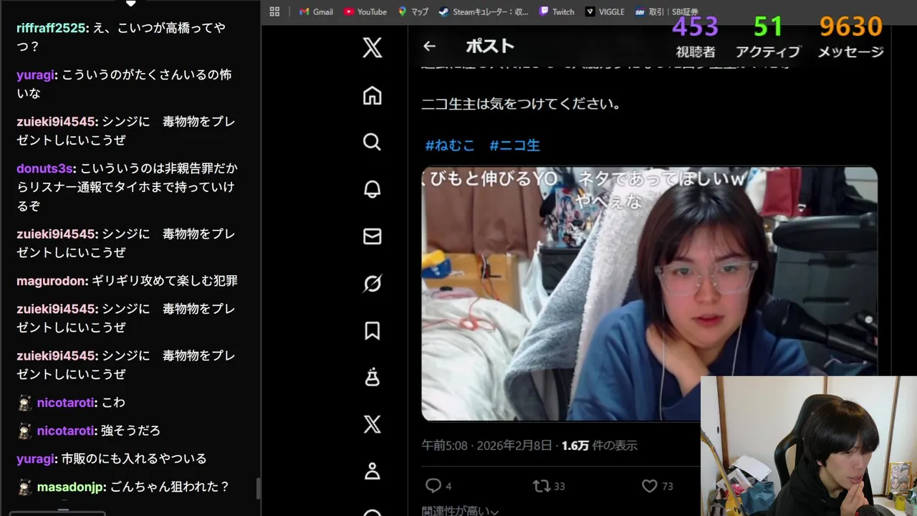Open the マップ bookmark
917x516 pixels.
pyautogui.click(x=413, y=11)
